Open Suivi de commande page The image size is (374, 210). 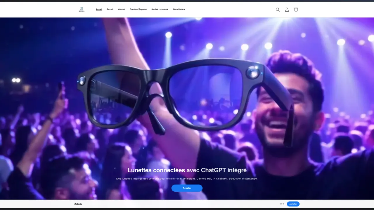160,9
